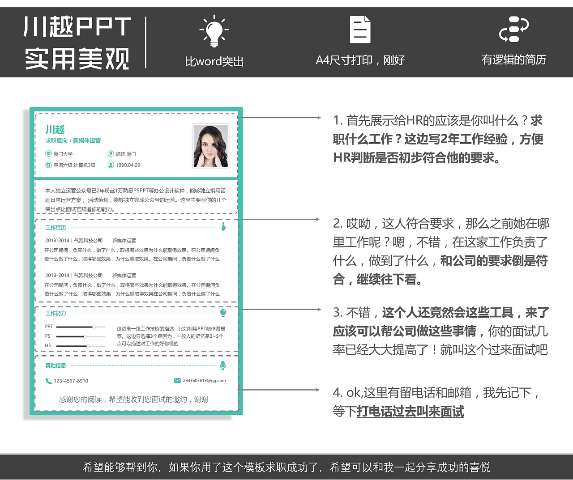Click the name 川越 on the resume

55,129
